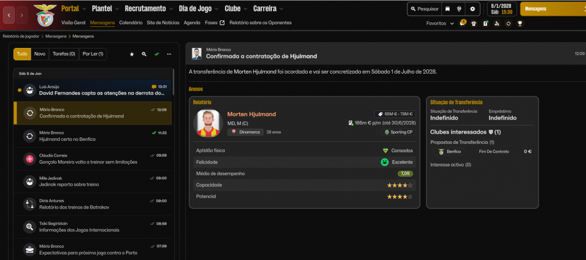The width and height of the screenshot is (586, 260).
Task: Open message Hjulmand certo no Benfica
Action: coord(93,136)
